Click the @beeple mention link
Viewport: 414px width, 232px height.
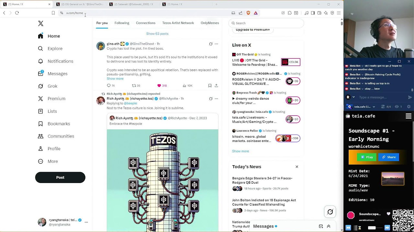pos(130,103)
